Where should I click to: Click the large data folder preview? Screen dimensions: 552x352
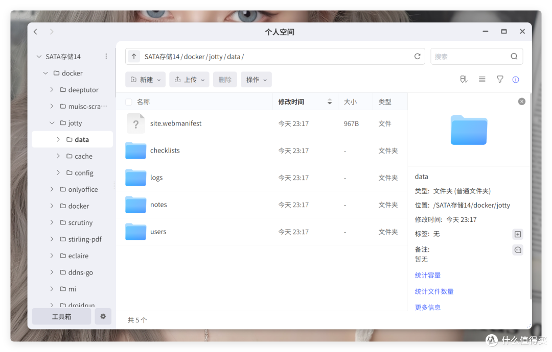pyautogui.click(x=469, y=130)
